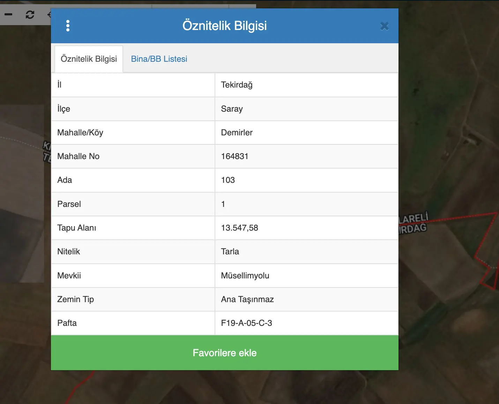
Task: Select the province value Tekirdağ
Action: pos(237,85)
